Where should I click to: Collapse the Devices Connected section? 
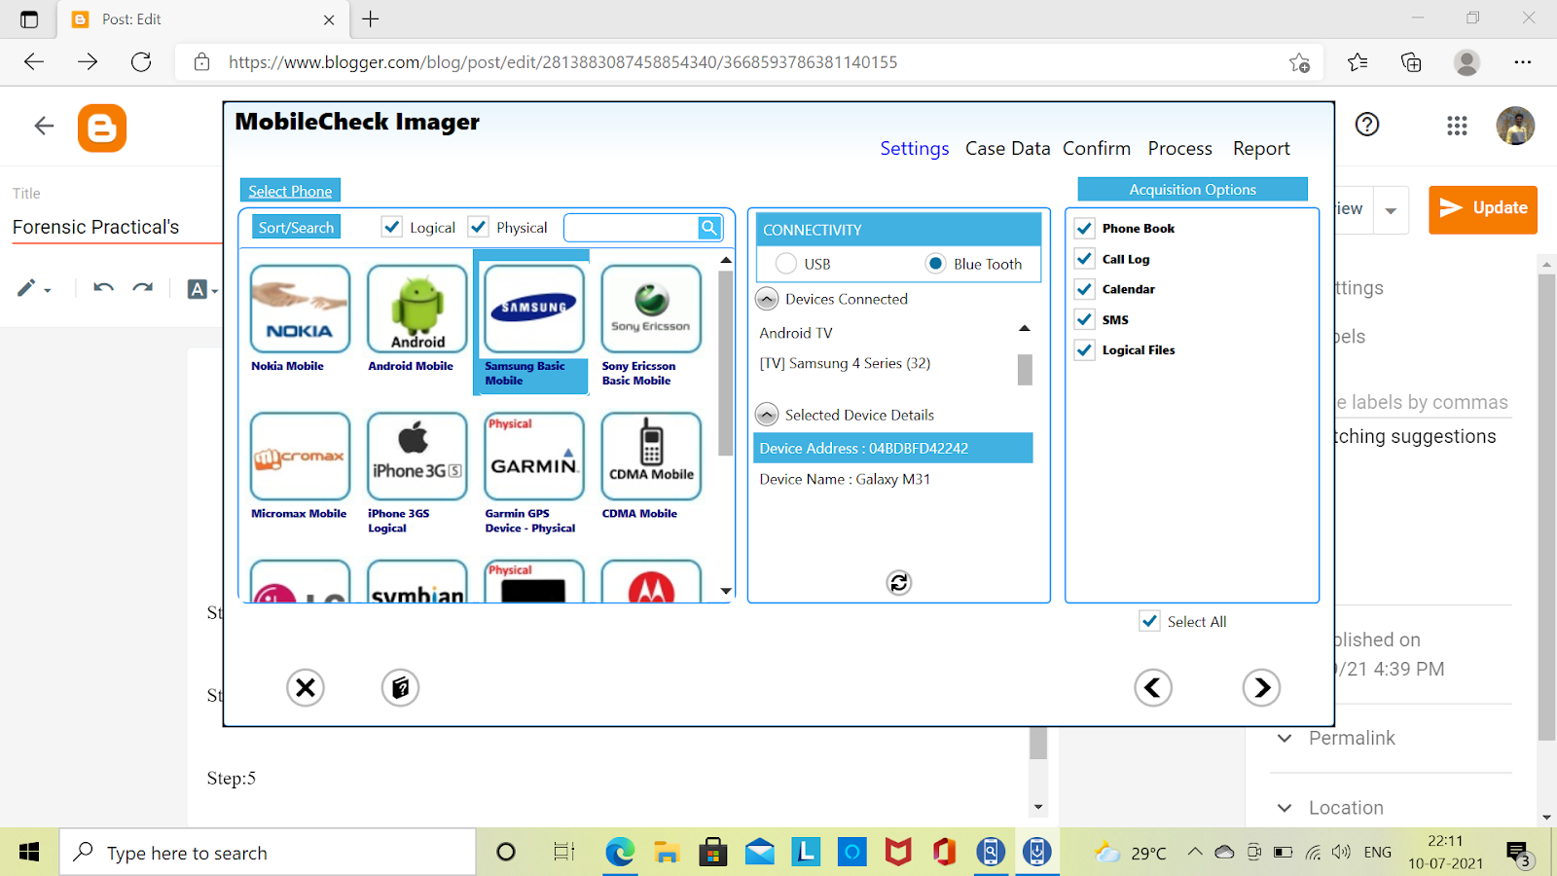pyautogui.click(x=767, y=299)
